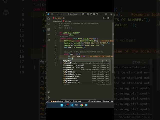The height and width of the screenshot is (120, 160).
Task: Expand the run button dropdown arrow
Action: pos(106,18)
